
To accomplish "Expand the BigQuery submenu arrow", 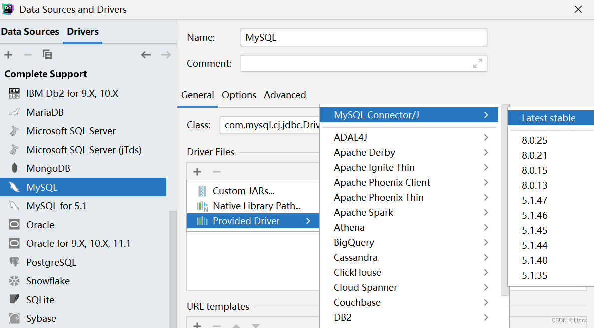I will [x=486, y=243].
